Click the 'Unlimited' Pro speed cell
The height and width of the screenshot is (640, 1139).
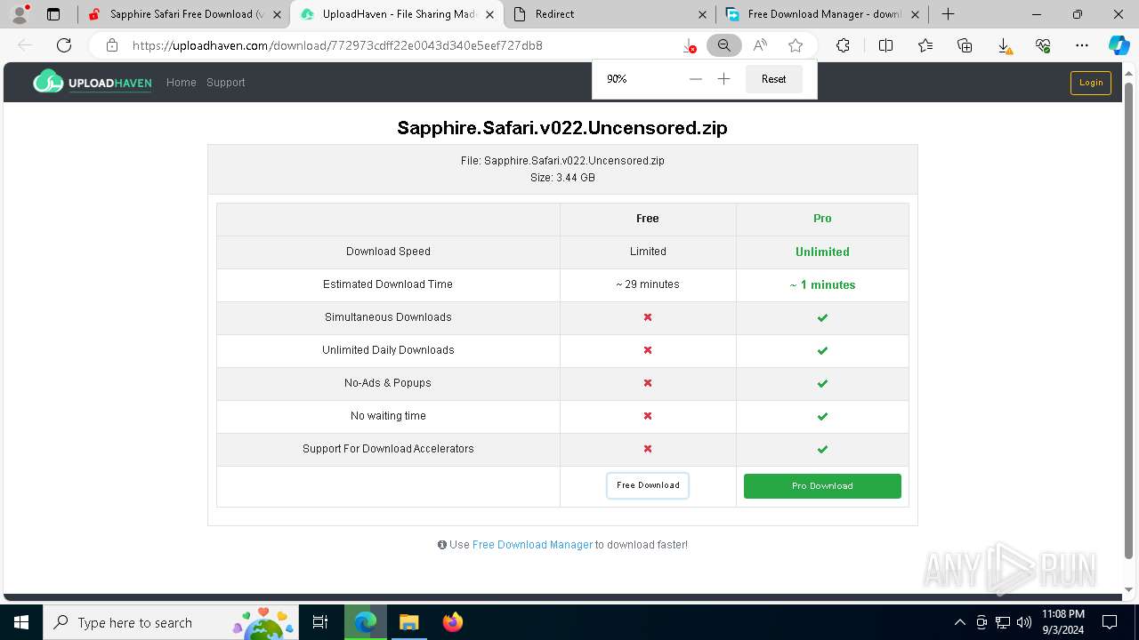pyautogui.click(x=822, y=252)
